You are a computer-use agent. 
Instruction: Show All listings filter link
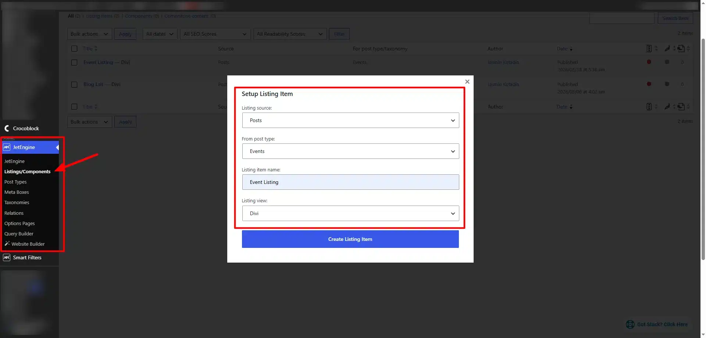pyautogui.click(x=71, y=16)
